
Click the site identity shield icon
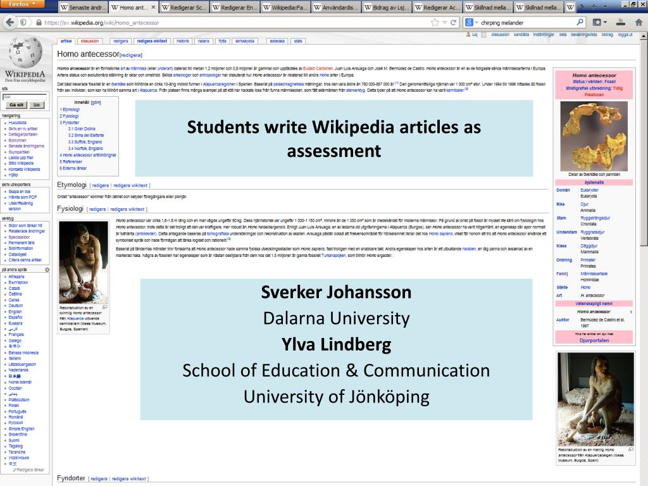pyautogui.click(x=23, y=22)
